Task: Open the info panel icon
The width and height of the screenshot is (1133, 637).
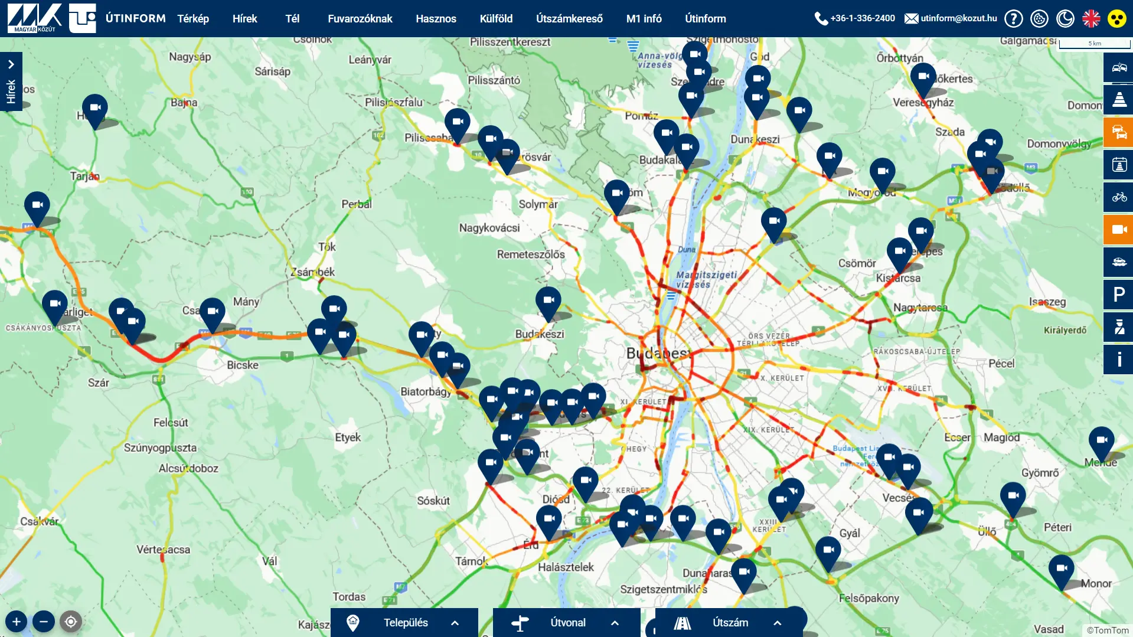Action: (x=1118, y=360)
